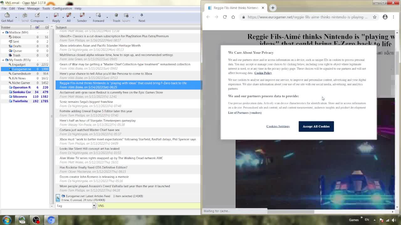Open the Message menu
This screenshot has width=401, height=225.
[x=33, y=8]
